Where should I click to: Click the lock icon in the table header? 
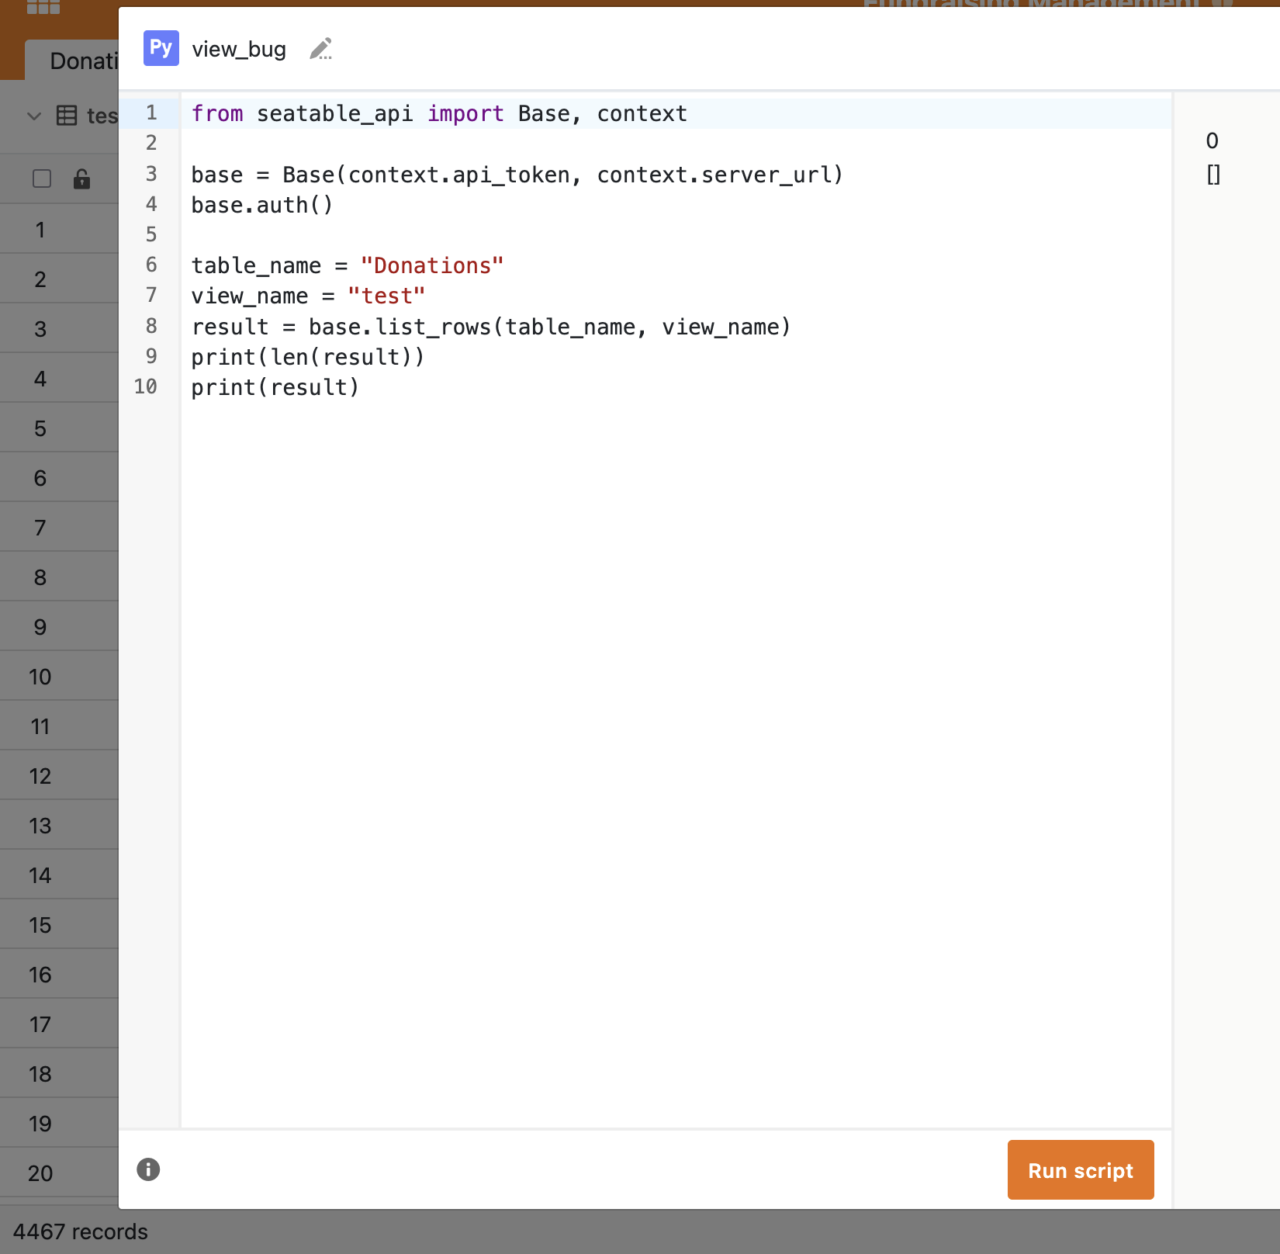point(81,179)
